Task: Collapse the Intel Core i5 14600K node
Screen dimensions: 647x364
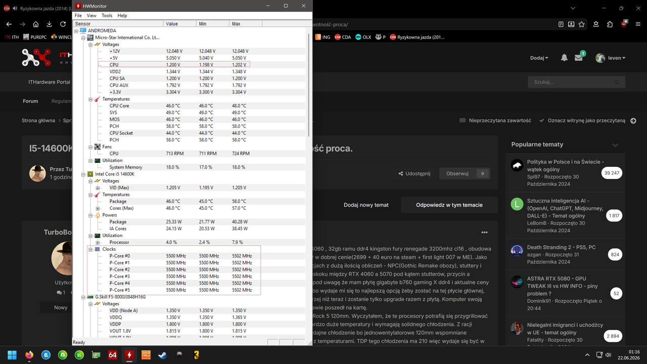Action: (x=83, y=174)
